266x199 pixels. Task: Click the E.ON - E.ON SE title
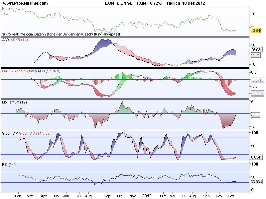pos(118,3)
